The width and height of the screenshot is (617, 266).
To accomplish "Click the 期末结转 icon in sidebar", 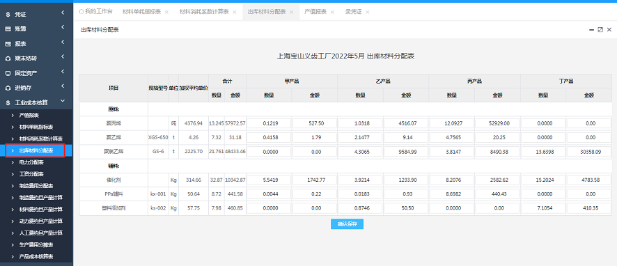I will click(x=8, y=58).
